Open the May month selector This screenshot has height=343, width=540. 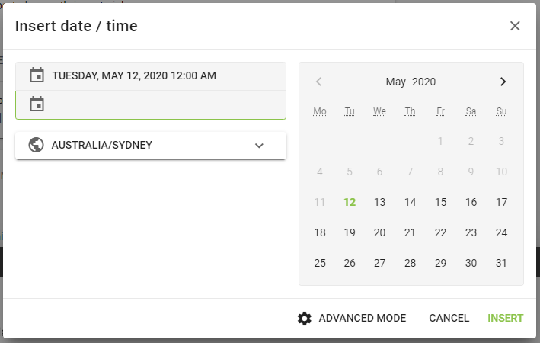click(396, 82)
